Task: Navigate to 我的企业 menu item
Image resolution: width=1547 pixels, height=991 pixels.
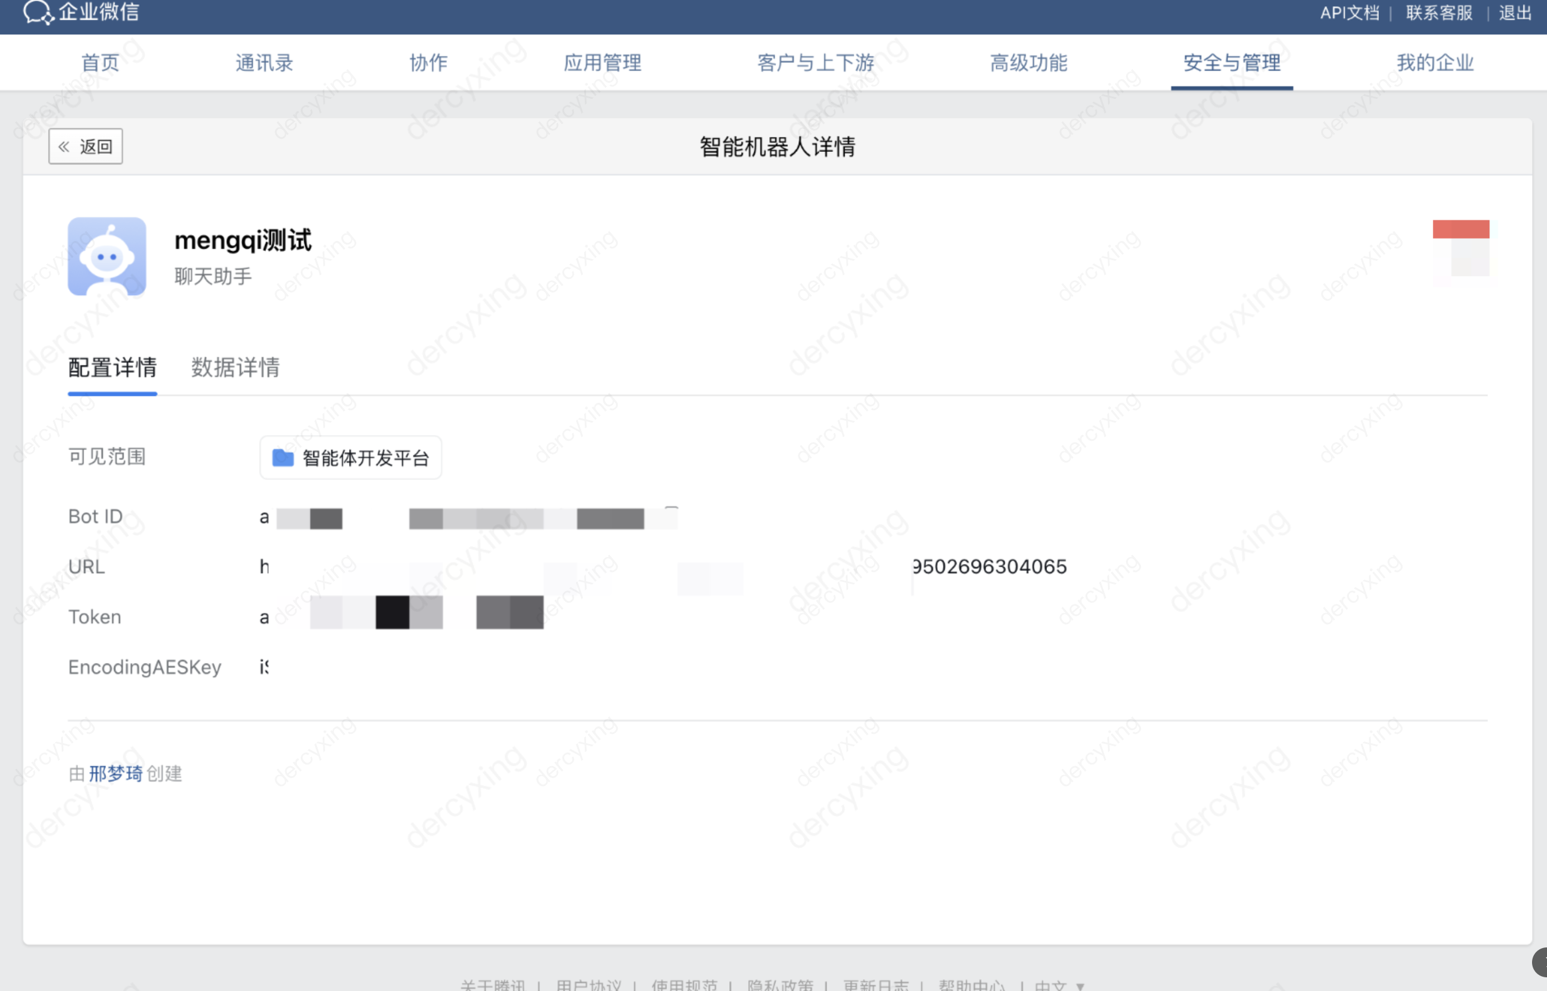Action: tap(1434, 63)
